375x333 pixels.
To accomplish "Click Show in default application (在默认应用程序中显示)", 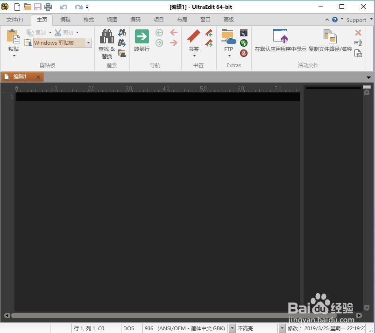I will coord(281,41).
